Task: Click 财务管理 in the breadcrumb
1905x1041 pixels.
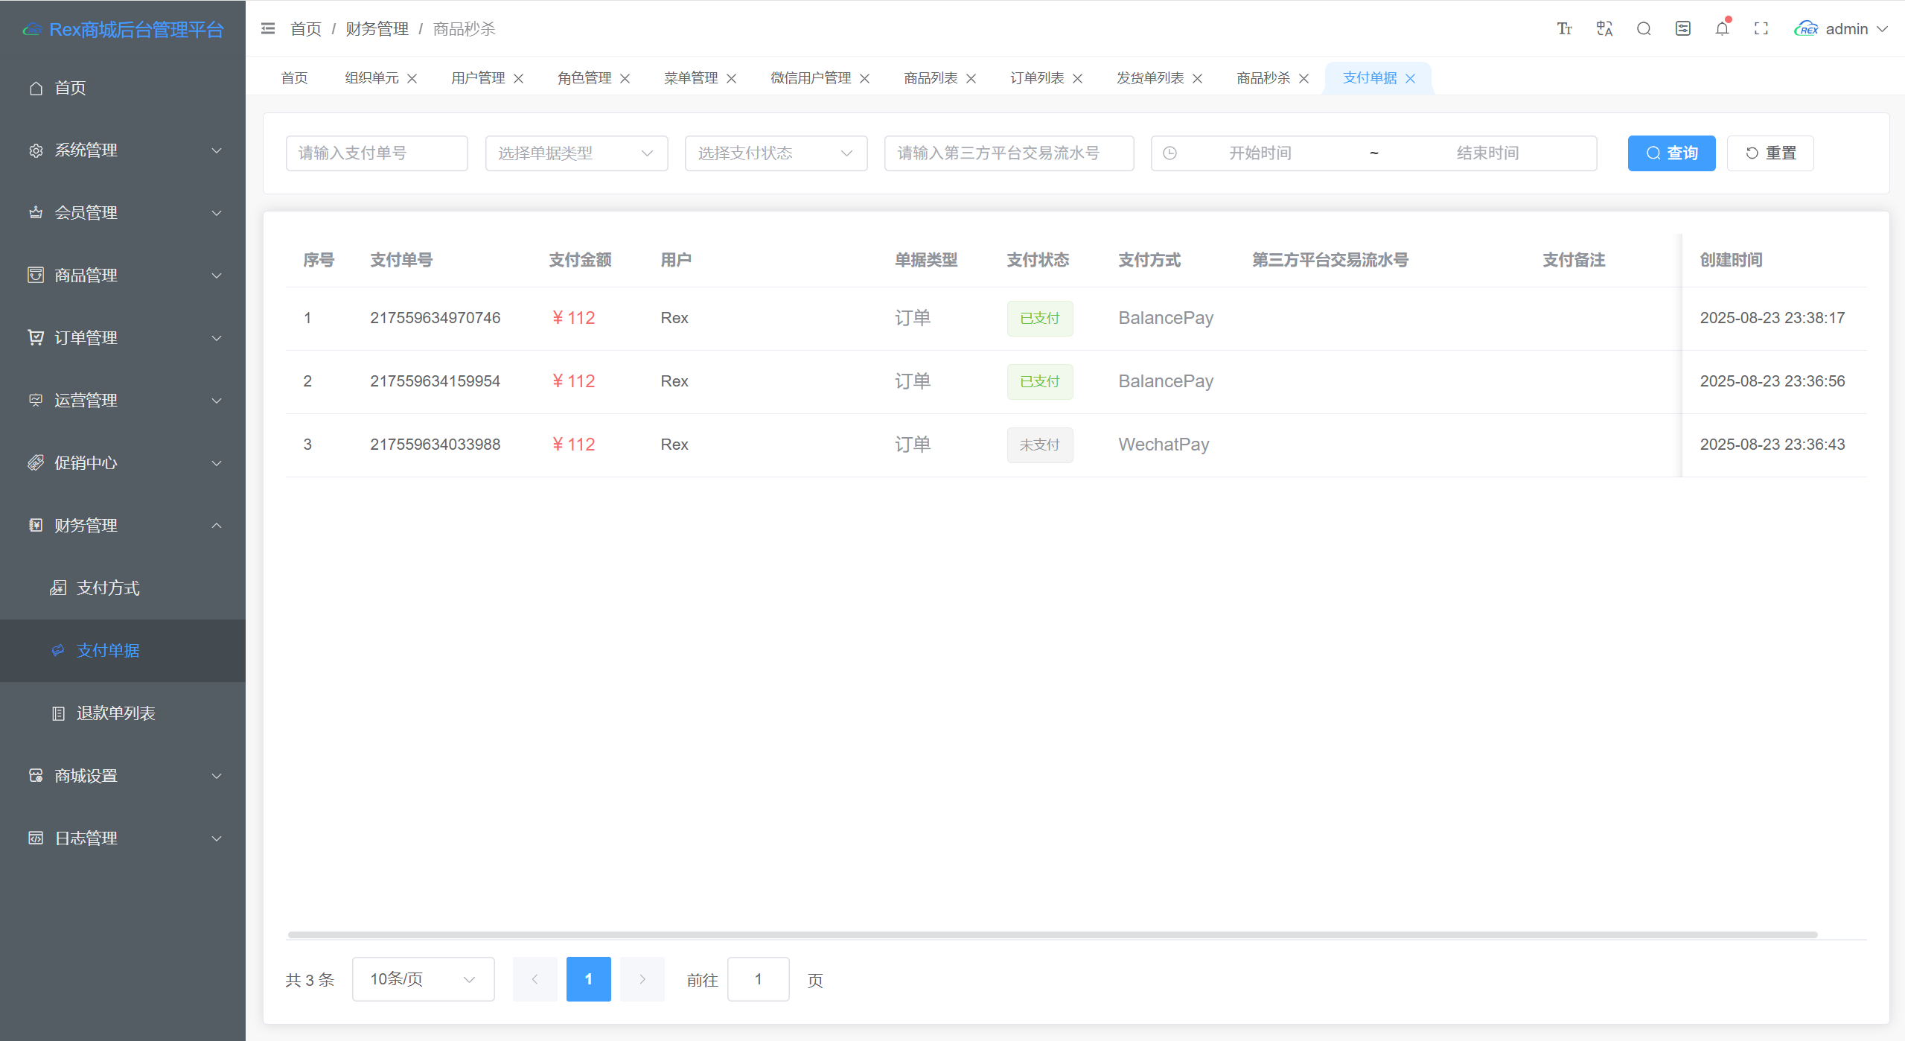Action: pyautogui.click(x=377, y=29)
